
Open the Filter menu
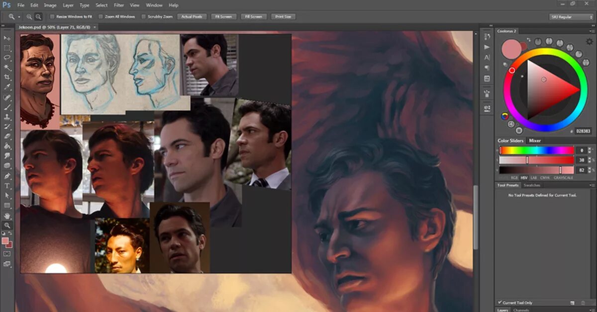coord(119,5)
